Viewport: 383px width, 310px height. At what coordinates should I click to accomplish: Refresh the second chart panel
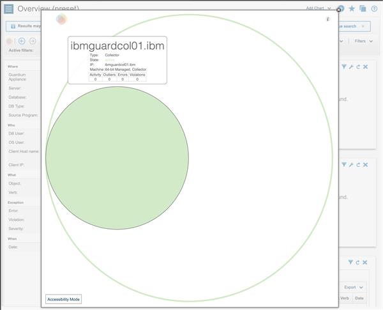click(358, 165)
